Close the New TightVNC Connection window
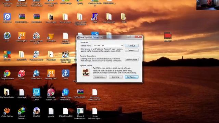Image resolution: width=219 pixels, height=123 pixels. [138, 37]
